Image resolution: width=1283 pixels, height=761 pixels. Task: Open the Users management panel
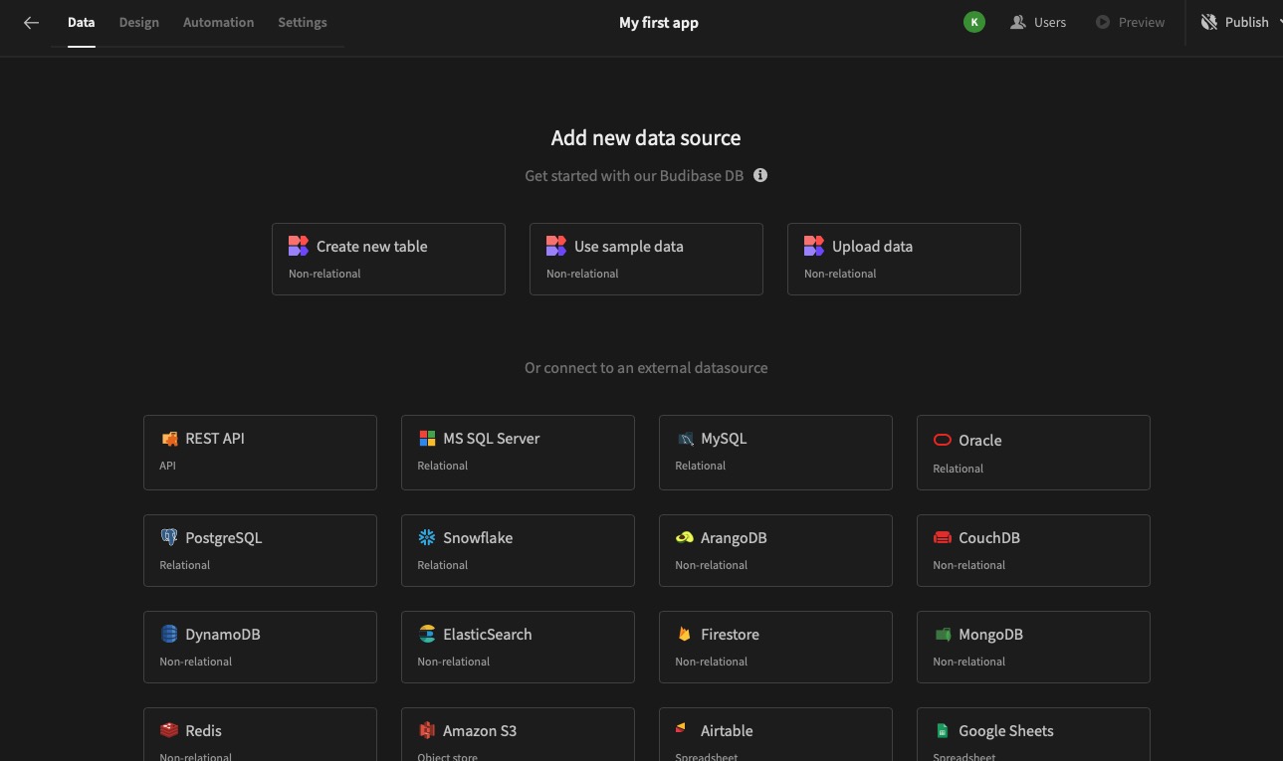pos(1038,22)
